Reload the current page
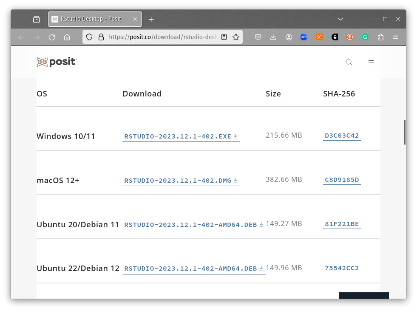Viewport: 417px width, 311px height. [x=52, y=37]
